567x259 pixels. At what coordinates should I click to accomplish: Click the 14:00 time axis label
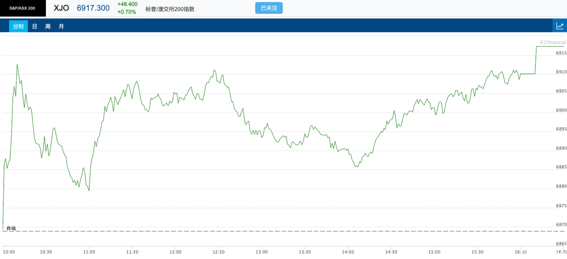pyautogui.click(x=348, y=252)
